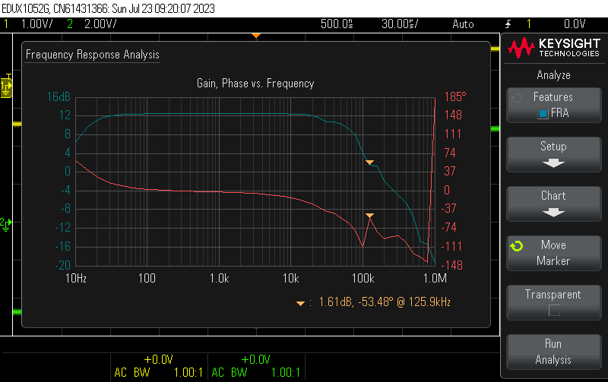Expand the Chart softkey menu
The height and width of the screenshot is (382, 608).
coord(553,203)
